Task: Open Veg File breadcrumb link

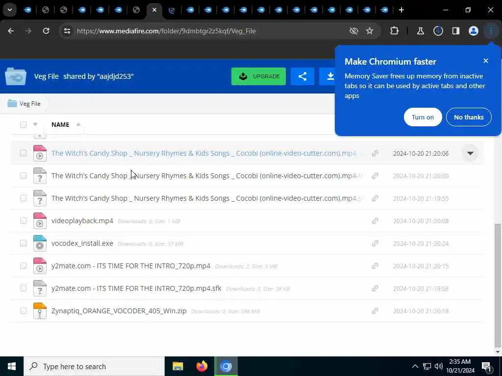Action: click(x=30, y=104)
